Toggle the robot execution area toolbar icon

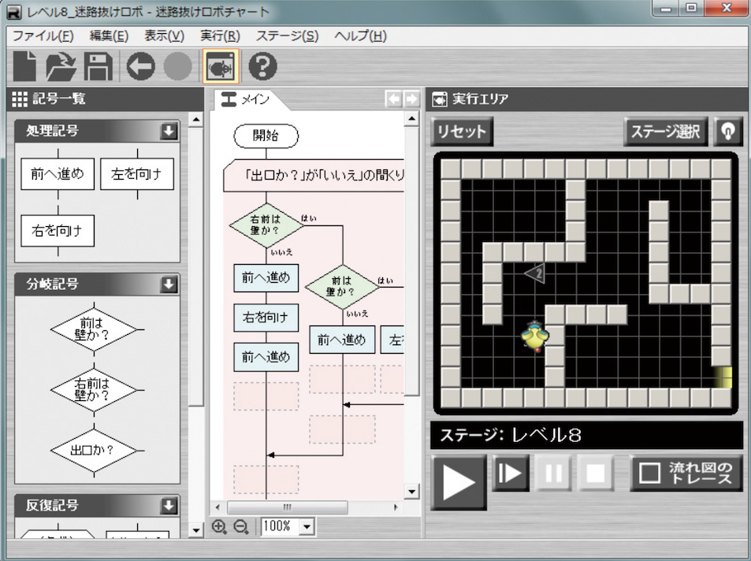click(x=221, y=66)
